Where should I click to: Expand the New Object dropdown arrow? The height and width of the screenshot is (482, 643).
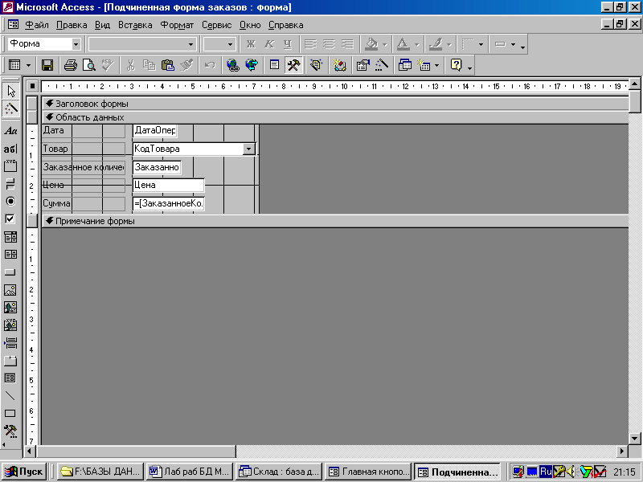(x=436, y=65)
